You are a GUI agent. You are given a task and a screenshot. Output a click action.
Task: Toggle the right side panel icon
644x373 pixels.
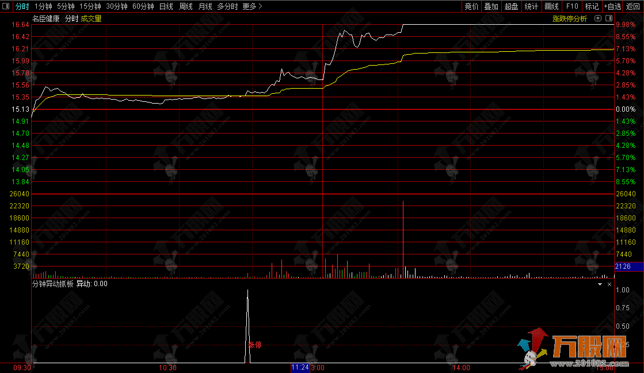(609, 18)
